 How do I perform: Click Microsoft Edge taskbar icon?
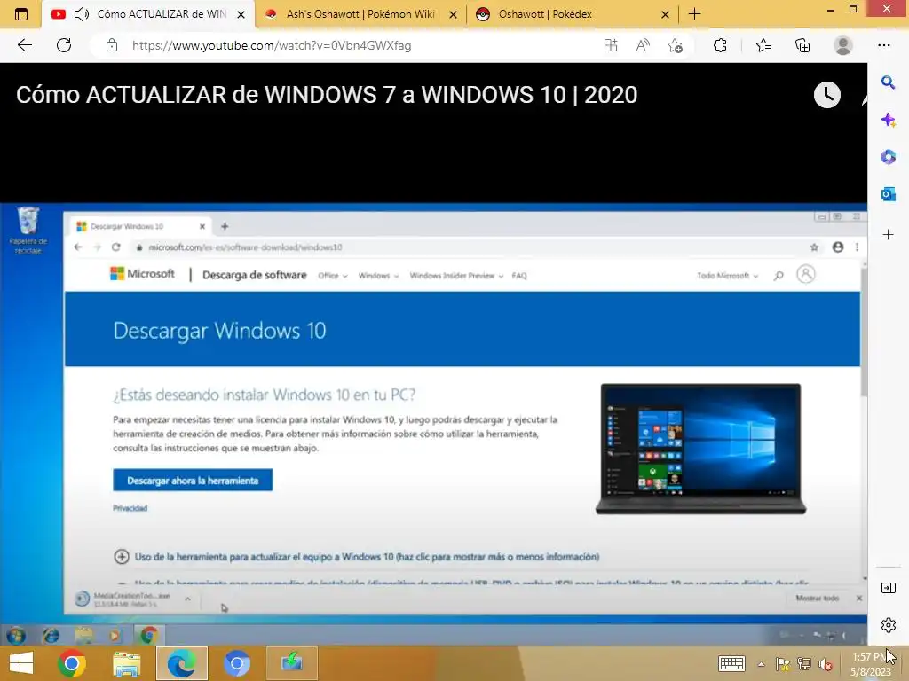[181, 663]
